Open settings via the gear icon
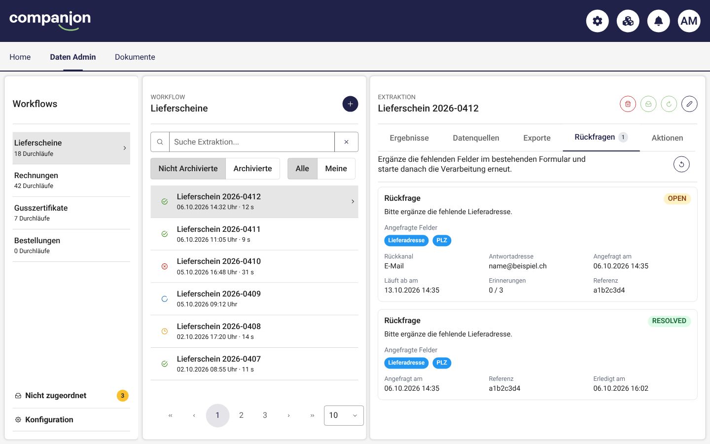Image resolution: width=710 pixels, height=444 pixels. pyautogui.click(x=597, y=21)
